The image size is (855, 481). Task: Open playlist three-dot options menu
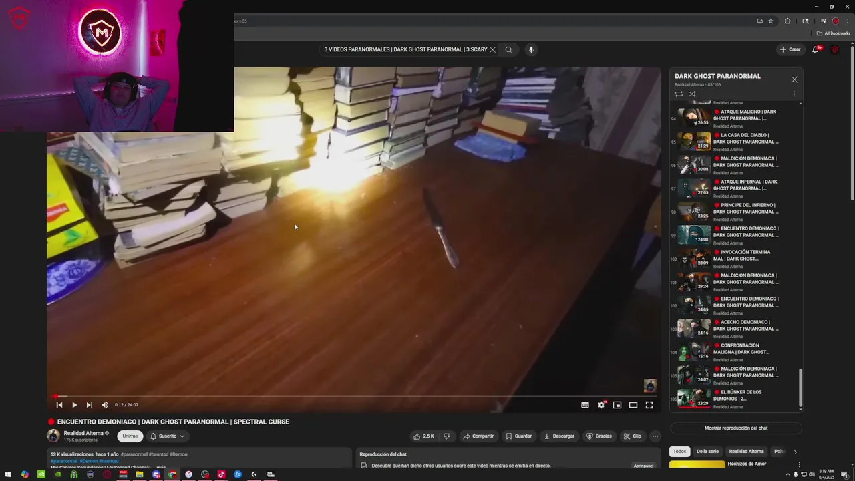(794, 94)
